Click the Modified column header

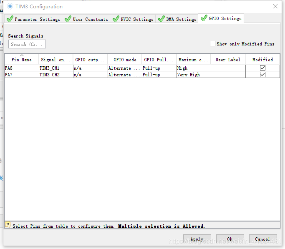pos(262,60)
